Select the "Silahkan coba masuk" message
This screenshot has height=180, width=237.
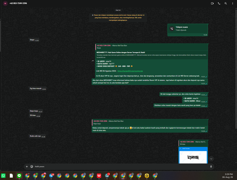point(181,105)
